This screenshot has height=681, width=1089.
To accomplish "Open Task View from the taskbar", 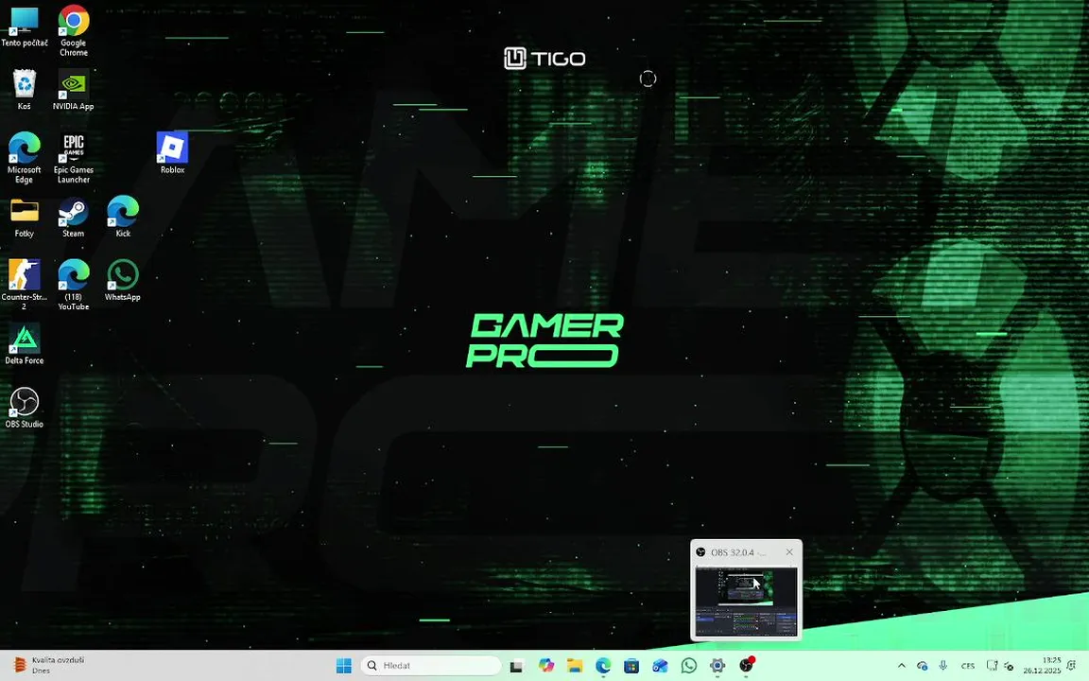I will pyautogui.click(x=517, y=666).
